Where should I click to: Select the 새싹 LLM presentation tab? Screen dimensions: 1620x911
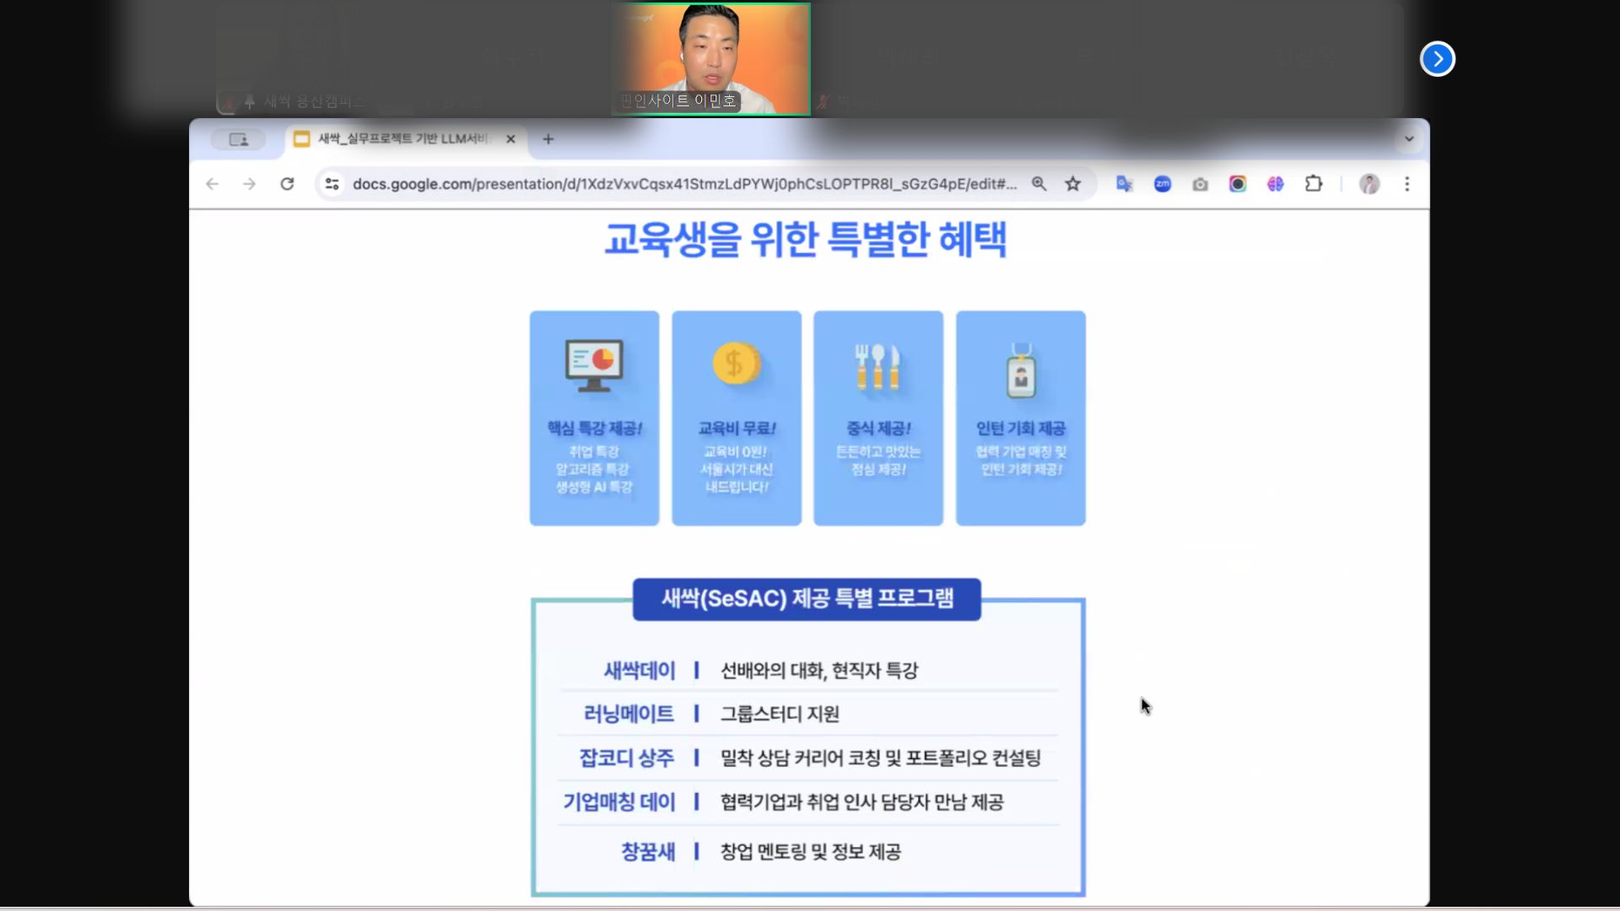tap(401, 139)
